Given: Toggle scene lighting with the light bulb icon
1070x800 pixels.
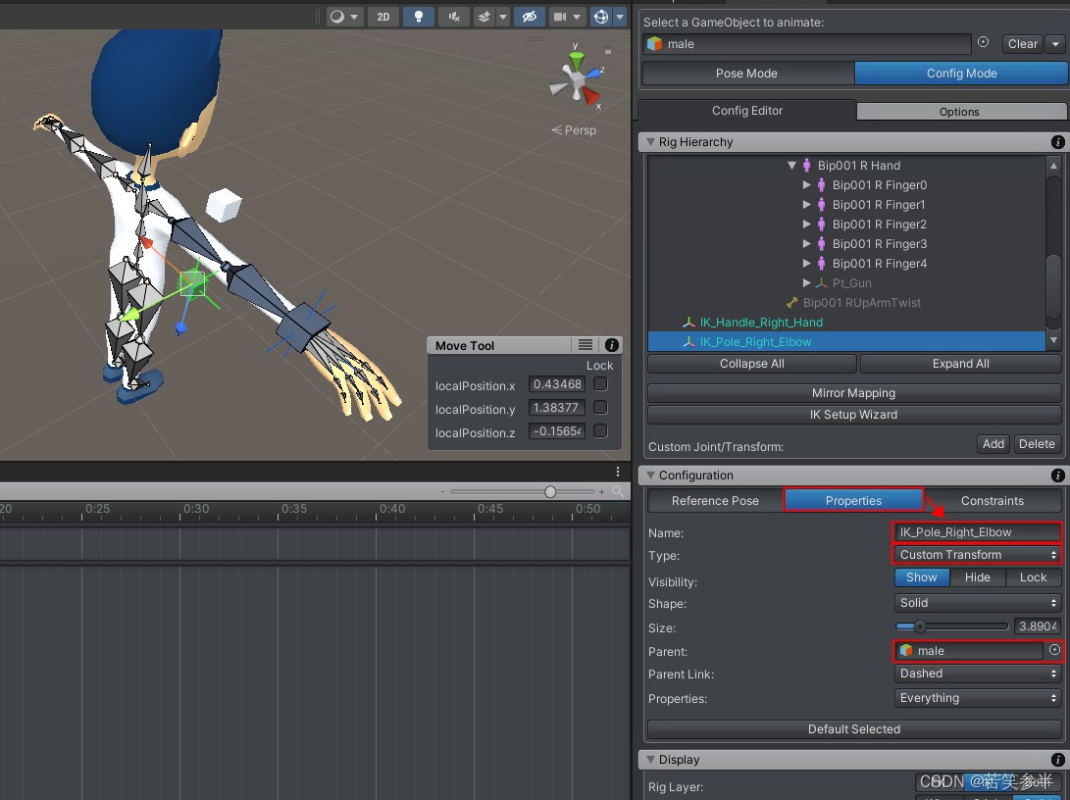Looking at the screenshot, I should 419,17.
